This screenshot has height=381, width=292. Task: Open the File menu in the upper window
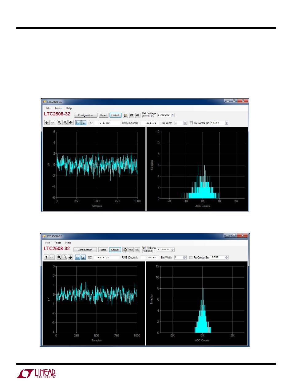[x=48, y=108]
